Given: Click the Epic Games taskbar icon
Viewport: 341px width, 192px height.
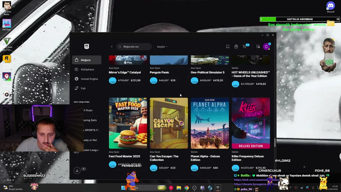Looking at the screenshot, I should (x=218, y=188).
